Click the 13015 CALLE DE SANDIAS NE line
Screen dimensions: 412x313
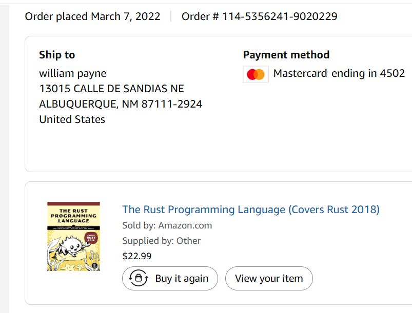111,89
